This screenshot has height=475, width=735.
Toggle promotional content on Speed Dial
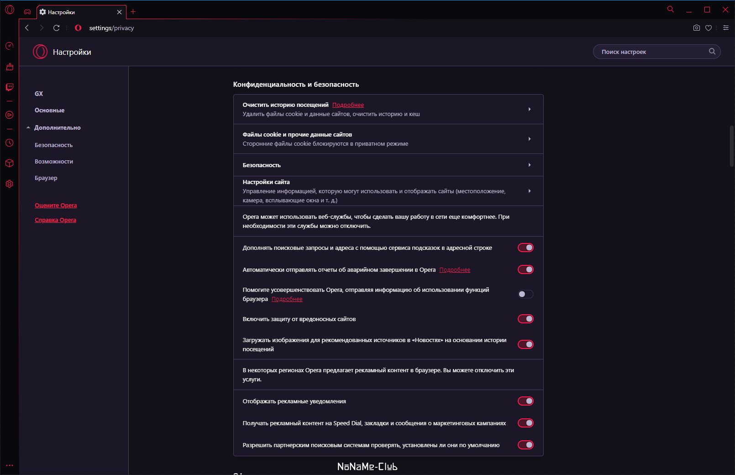[x=525, y=423]
